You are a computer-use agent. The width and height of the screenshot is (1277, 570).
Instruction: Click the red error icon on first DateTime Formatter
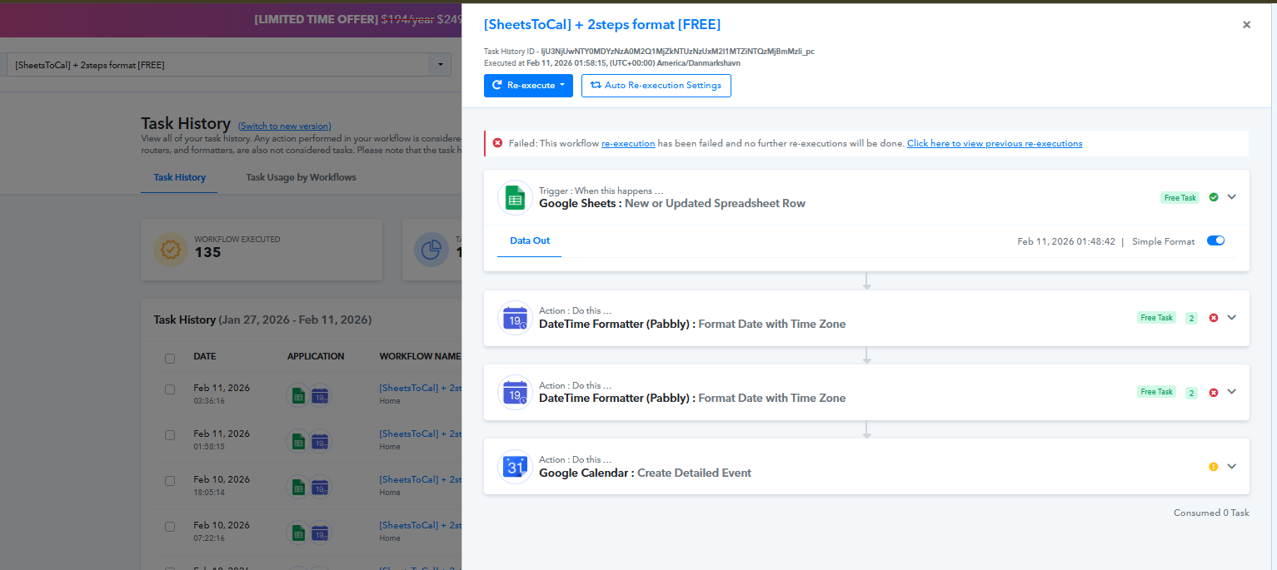[x=1213, y=317]
